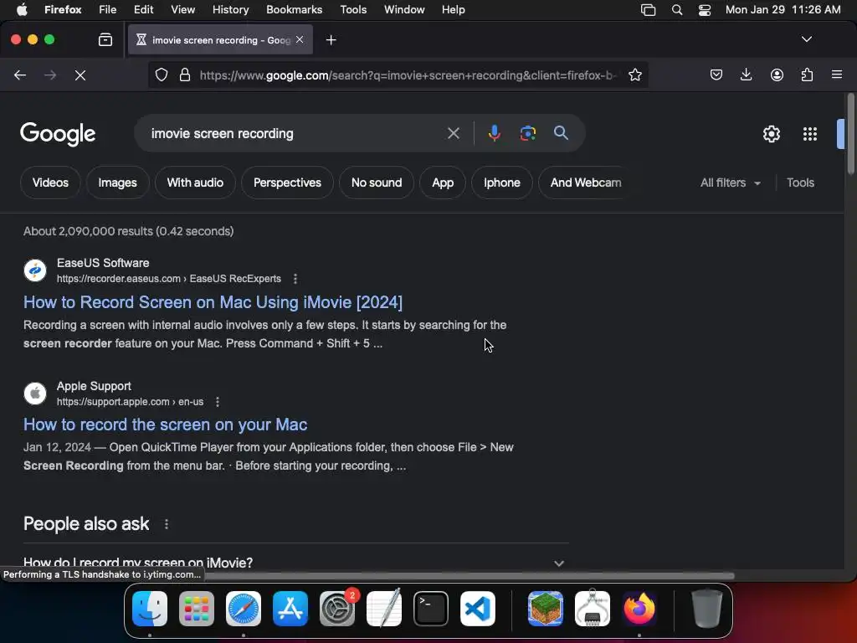Open the Firefox account icon

(777, 75)
